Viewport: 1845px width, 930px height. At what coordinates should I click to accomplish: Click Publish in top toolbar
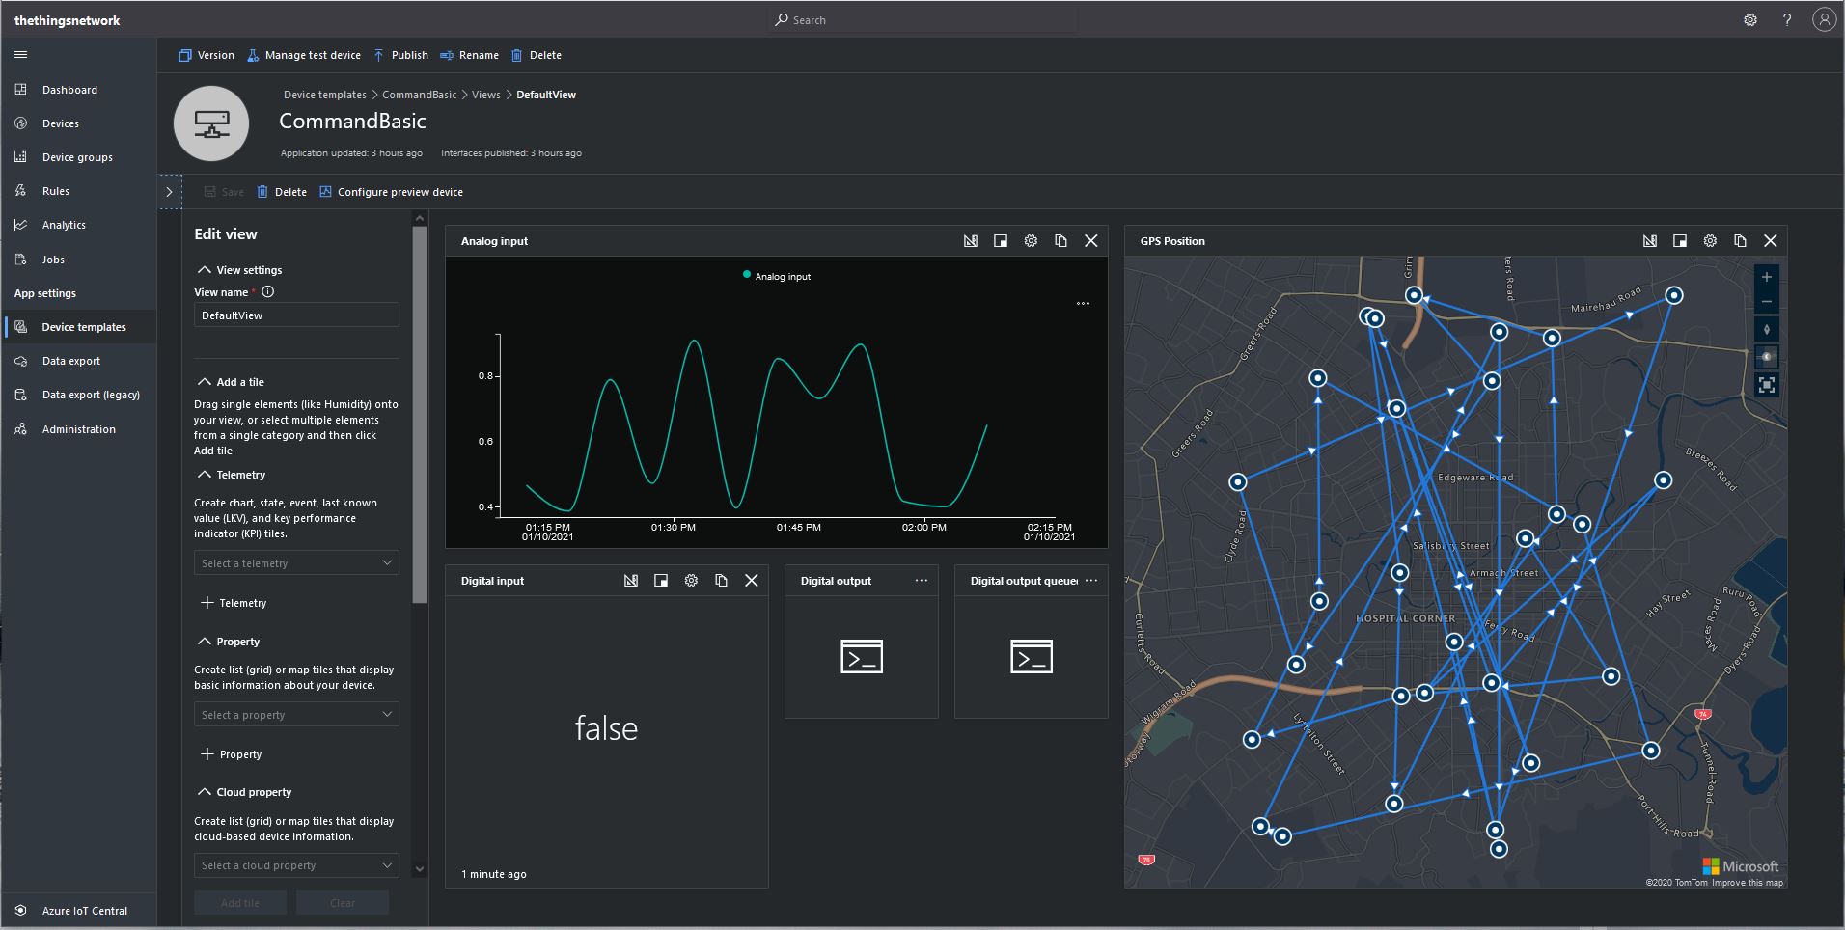click(x=400, y=55)
